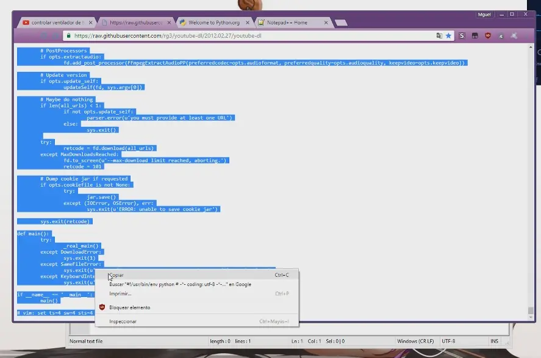The width and height of the screenshot is (541, 358).
Task: Click the S extension icon
Action: [x=462, y=35]
